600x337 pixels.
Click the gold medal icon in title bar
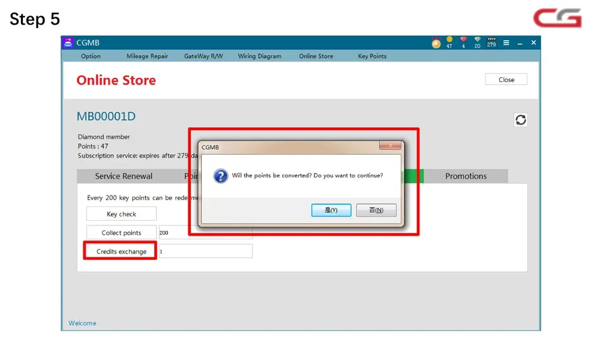point(436,43)
